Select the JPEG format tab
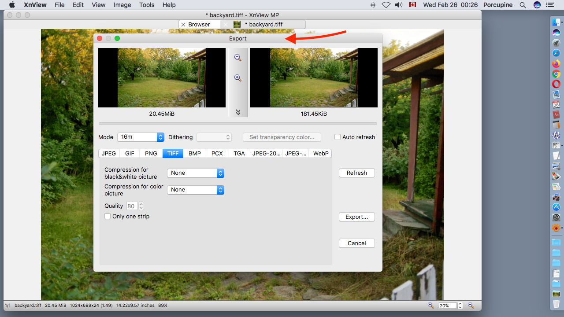564x317 pixels. click(109, 153)
